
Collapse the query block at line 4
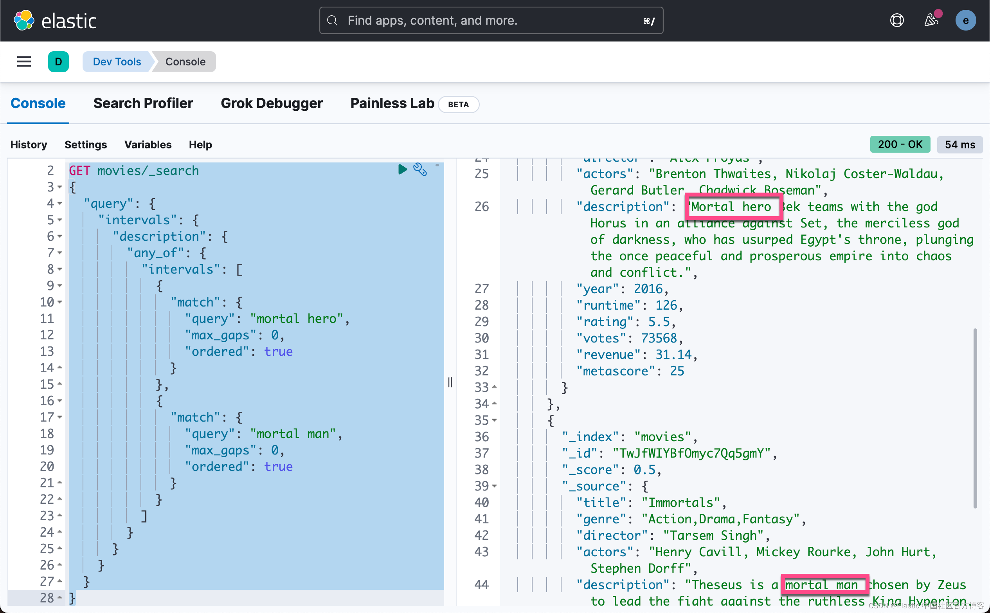[x=60, y=204]
